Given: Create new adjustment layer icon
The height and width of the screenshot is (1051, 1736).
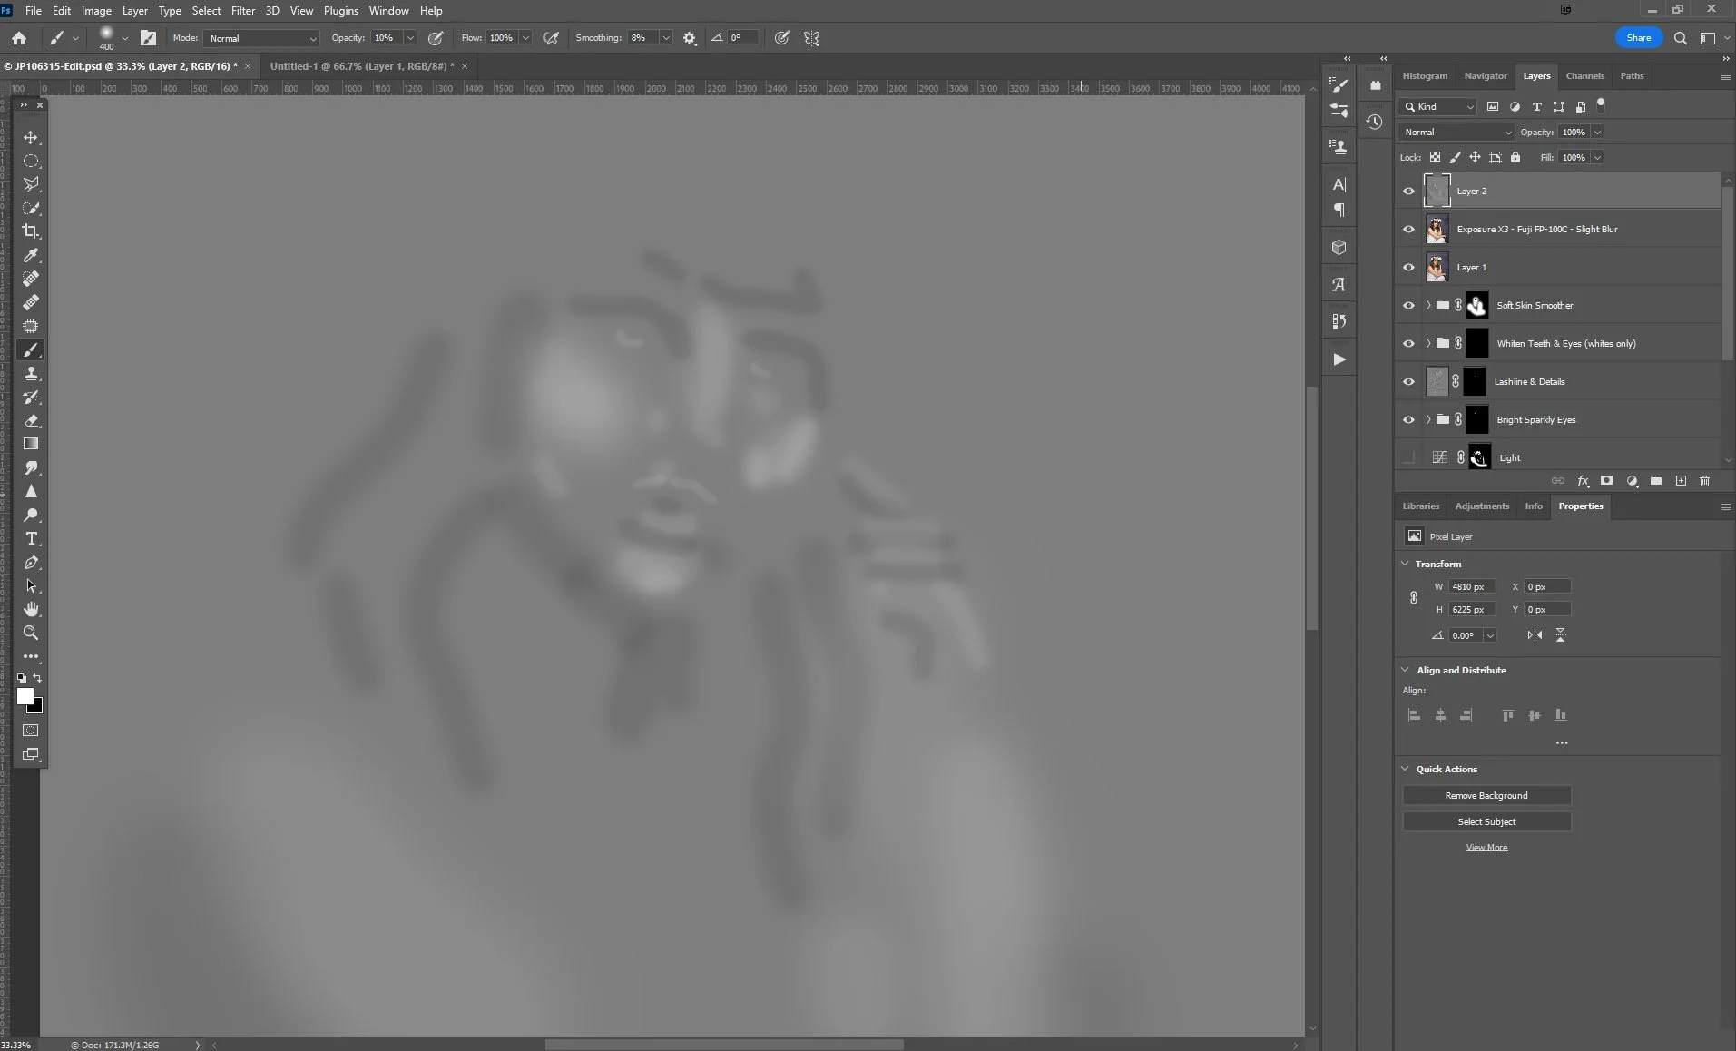Looking at the screenshot, I should click(1632, 481).
